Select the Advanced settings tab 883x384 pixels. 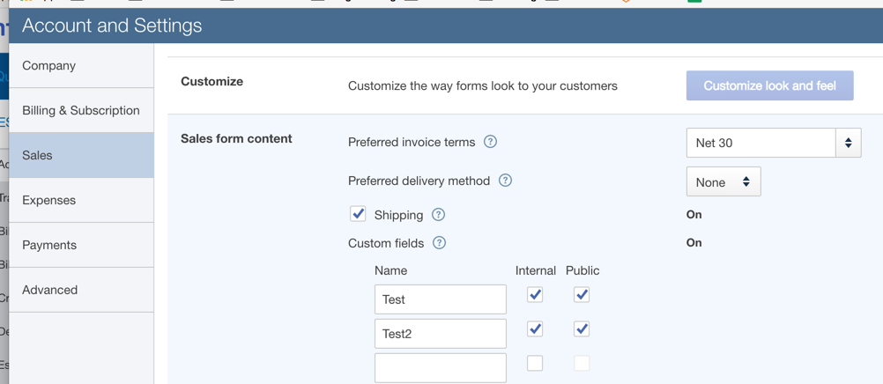(x=81, y=291)
